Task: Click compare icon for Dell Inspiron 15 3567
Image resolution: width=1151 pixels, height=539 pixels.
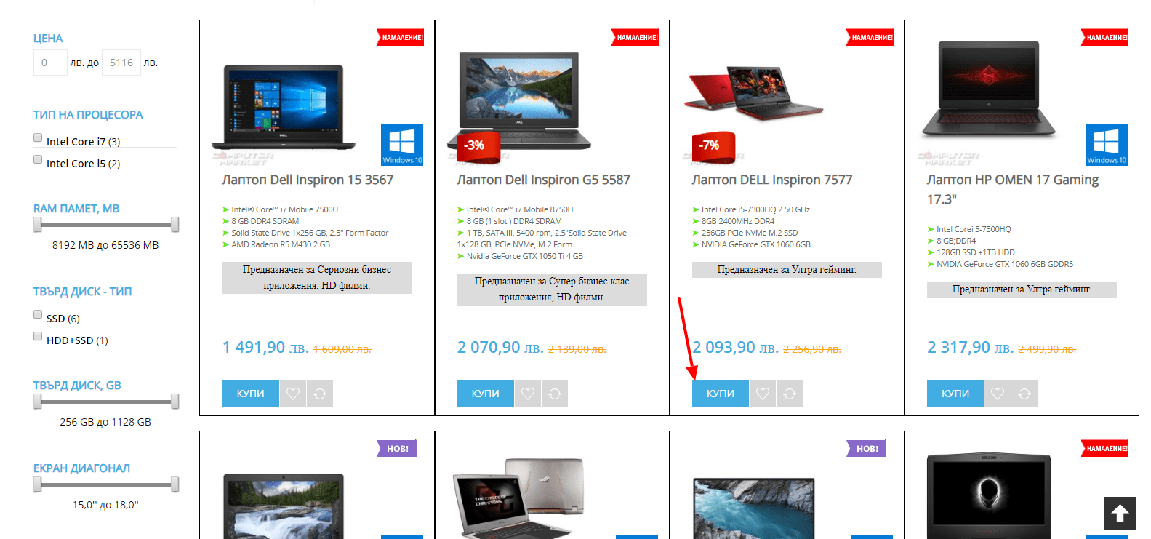Action: tap(320, 394)
